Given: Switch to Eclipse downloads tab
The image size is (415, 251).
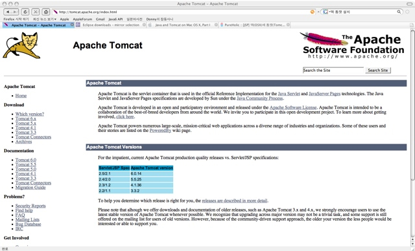Looking at the screenshot, I should tap(111, 25).
